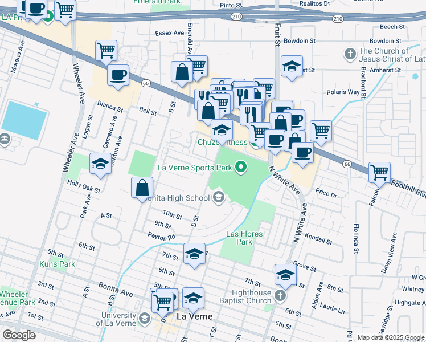Open the shopping bag marker above Bonita High School
Viewport: 426px width, 342px height.
[142, 186]
